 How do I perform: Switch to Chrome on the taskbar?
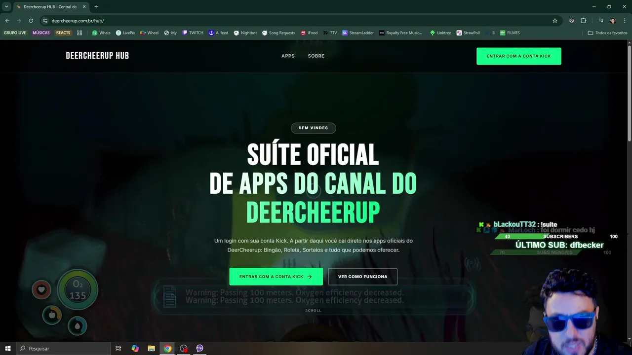point(167,349)
